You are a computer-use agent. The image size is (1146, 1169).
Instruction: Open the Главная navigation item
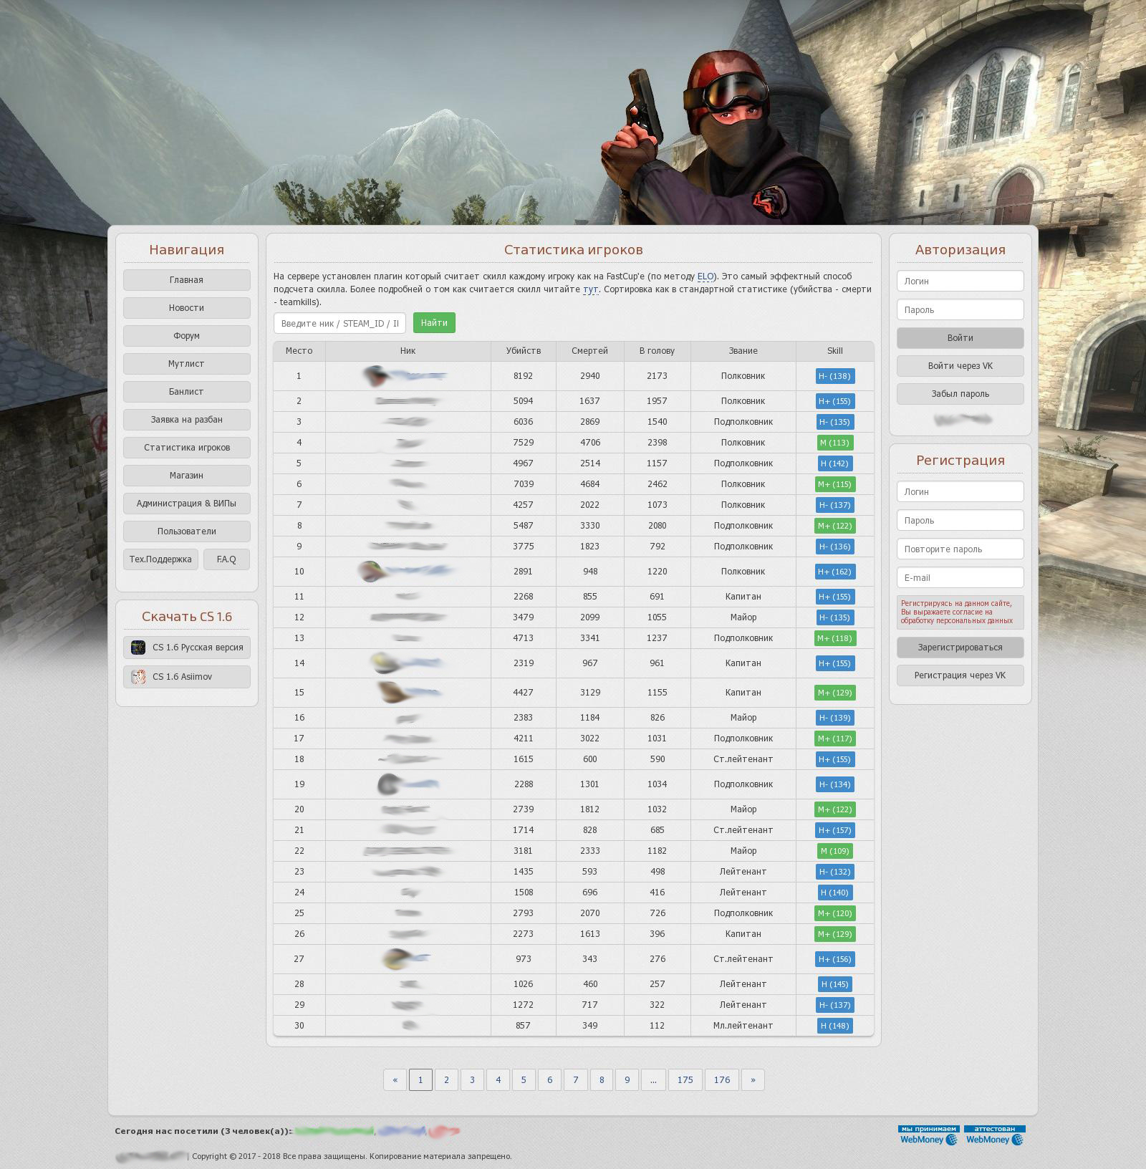click(187, 280)
